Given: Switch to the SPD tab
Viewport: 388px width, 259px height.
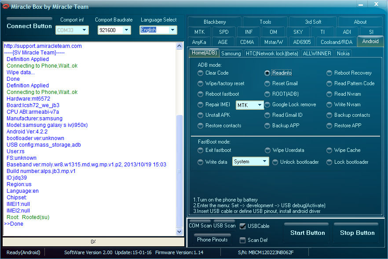Looking at the screenshot, I should pyautogui.click(x=223, y=32).
